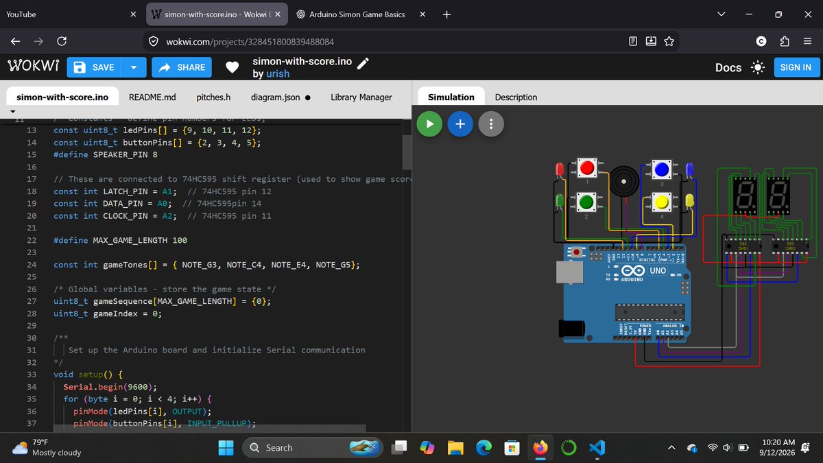Viewport: 823px width, 463px height.
Task: Switch to the README.md file tab
Action: [x=152, y=97]
